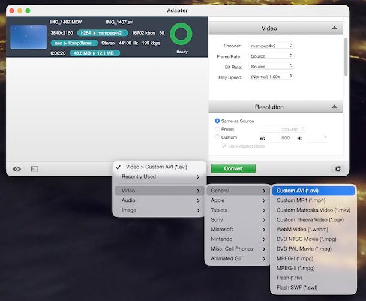This screenshot has height=301, width=366.
Task: Open the Play Speed dropdown
Action: click(271, 77)
